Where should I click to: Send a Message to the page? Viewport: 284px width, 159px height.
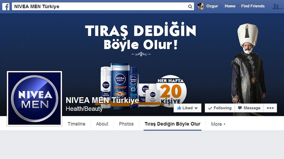(249, 108)
